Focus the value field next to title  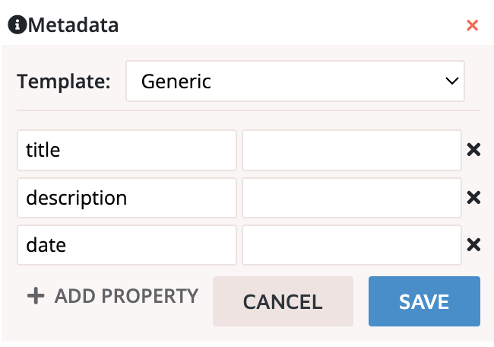[351, 150]
